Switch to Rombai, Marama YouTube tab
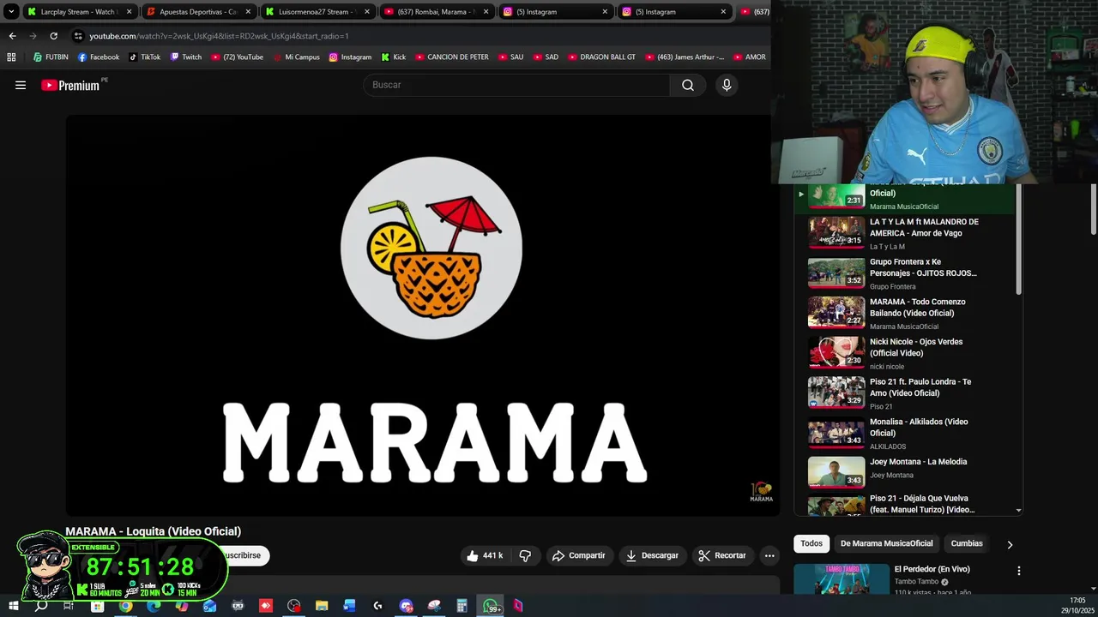 click(436, 12)
